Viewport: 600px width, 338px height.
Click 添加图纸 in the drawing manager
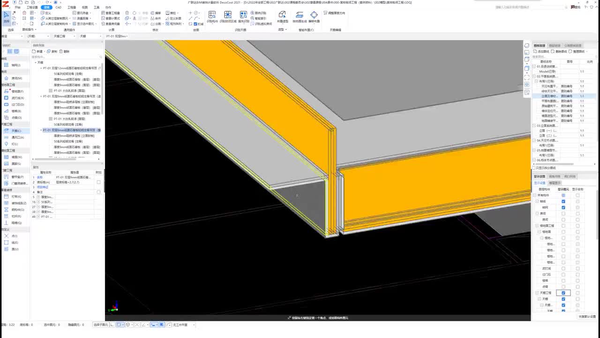click(x=541, y=51)
